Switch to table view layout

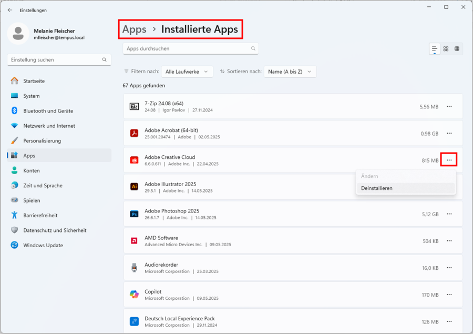point(457,49)
